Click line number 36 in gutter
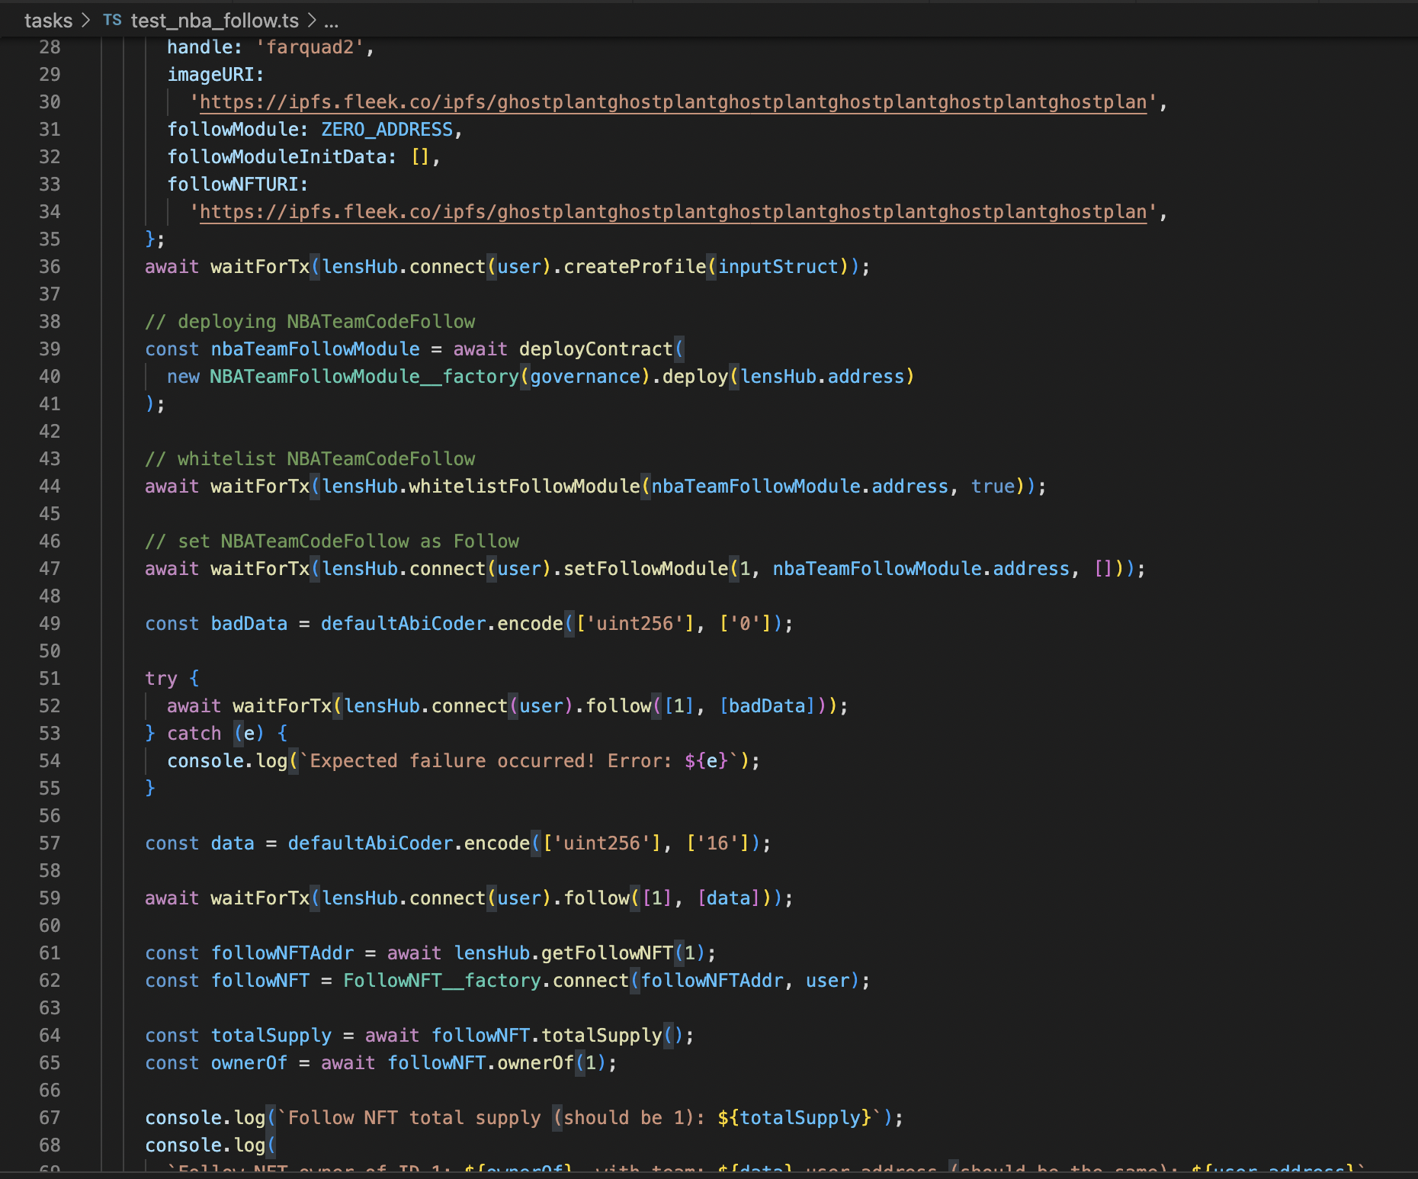This screenshot has width=1418, height=1179. point(50,267)
